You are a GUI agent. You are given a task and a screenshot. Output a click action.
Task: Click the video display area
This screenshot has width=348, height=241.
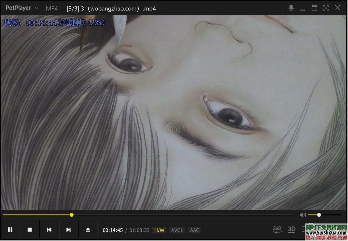[x=173, y=112]
